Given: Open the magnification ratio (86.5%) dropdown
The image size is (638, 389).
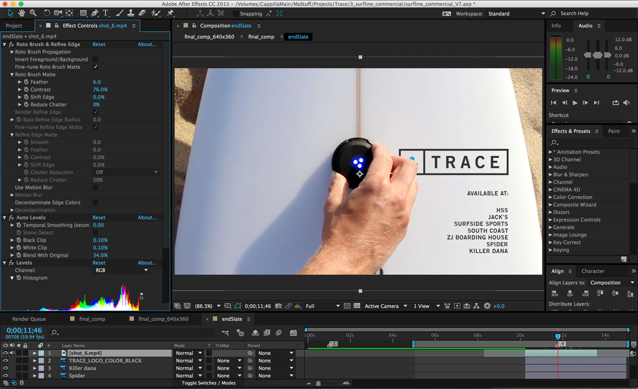Looking at the screenshot, I should click(208, 306).
